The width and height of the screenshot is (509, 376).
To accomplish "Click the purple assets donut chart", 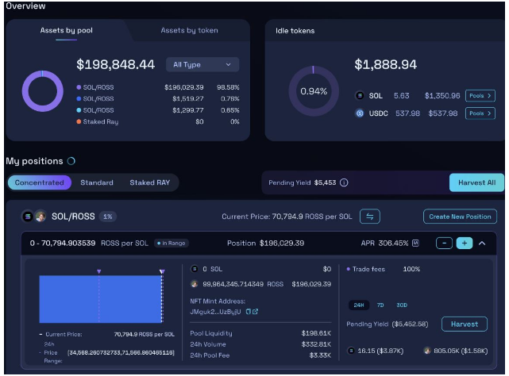I will tap(42, 90).
